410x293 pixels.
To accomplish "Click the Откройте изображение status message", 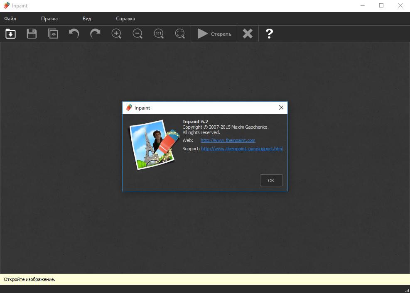I will click(x=29, y=279).
